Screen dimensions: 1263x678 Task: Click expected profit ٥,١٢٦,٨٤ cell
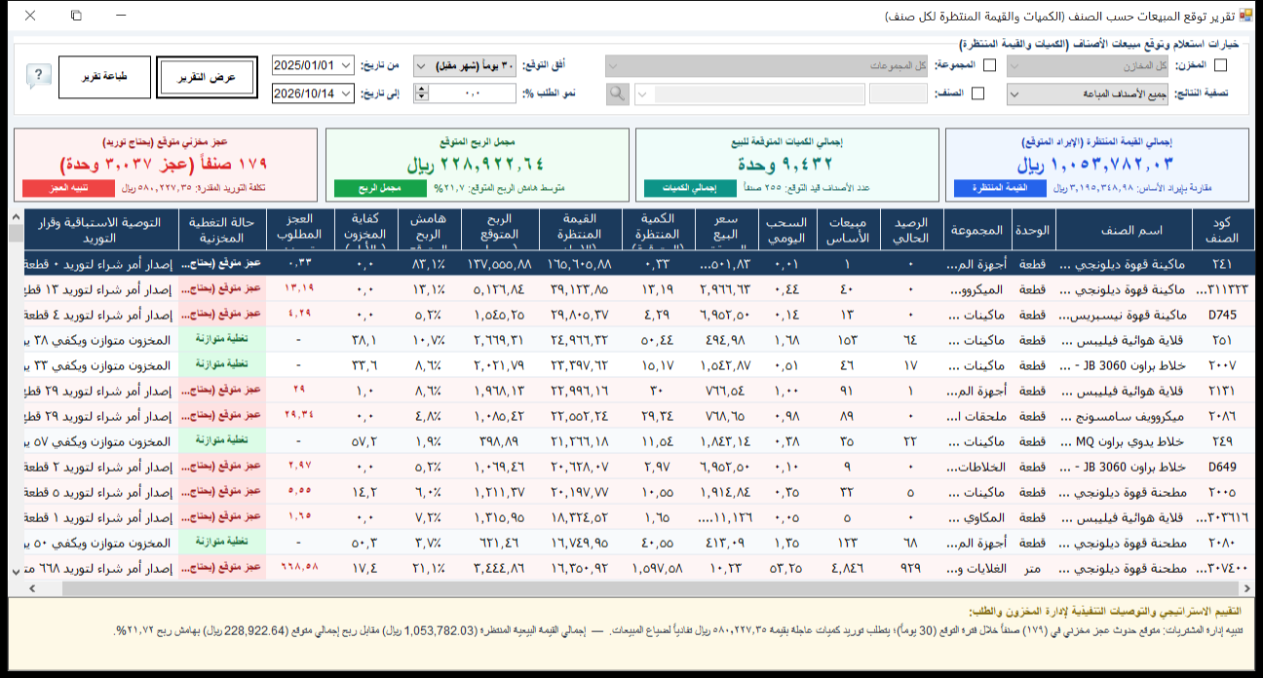tap(500, 289)
